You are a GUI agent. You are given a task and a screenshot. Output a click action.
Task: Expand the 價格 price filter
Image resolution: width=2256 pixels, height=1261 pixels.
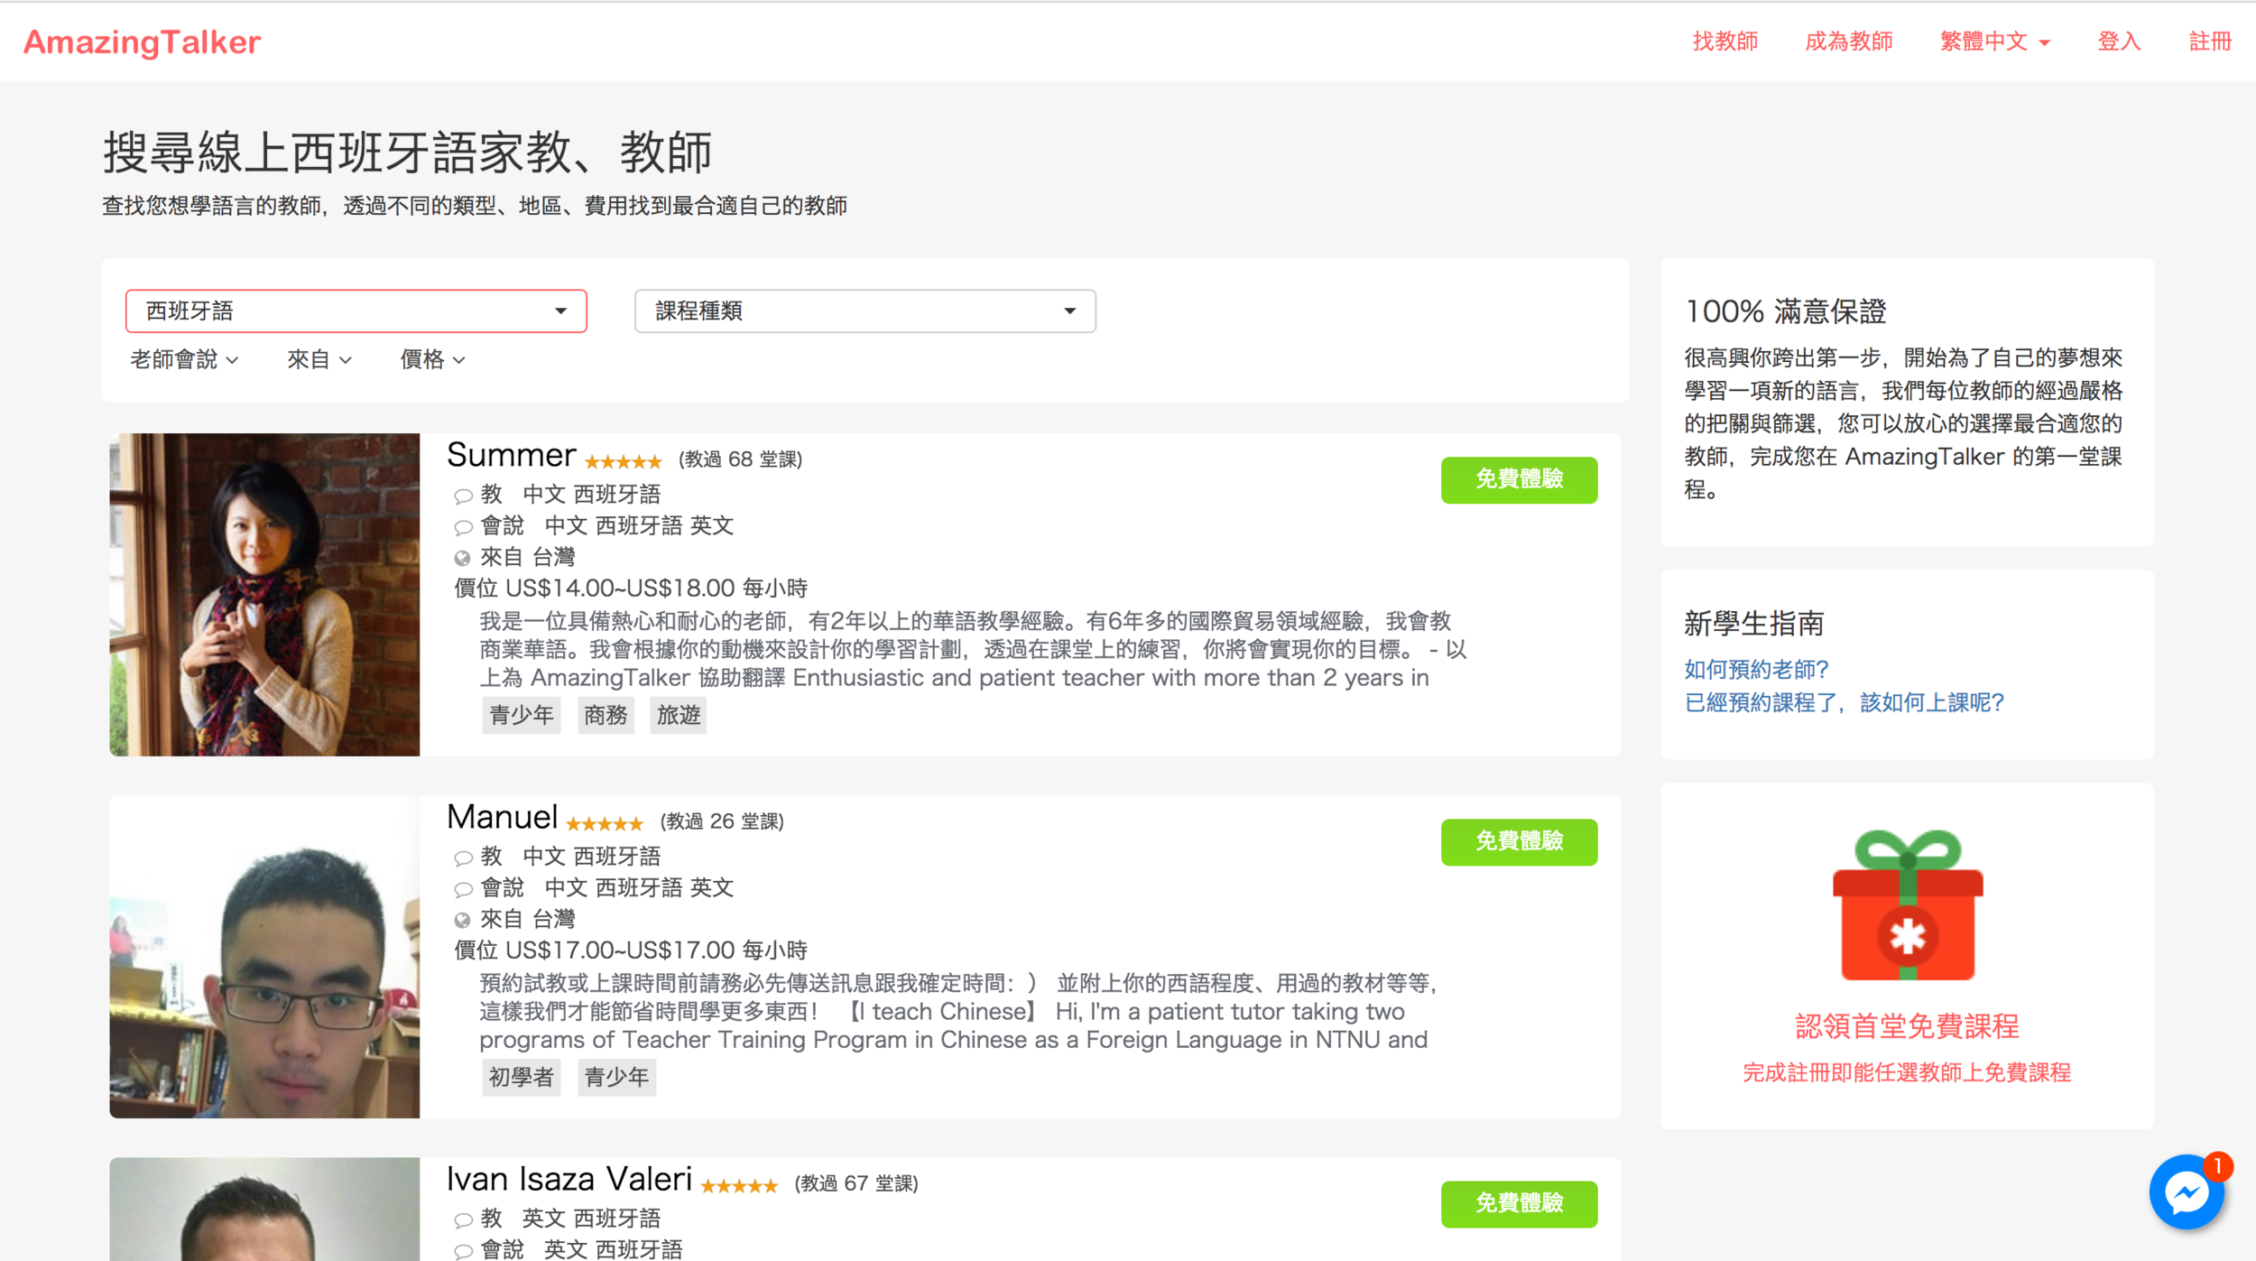pos(432,359)
